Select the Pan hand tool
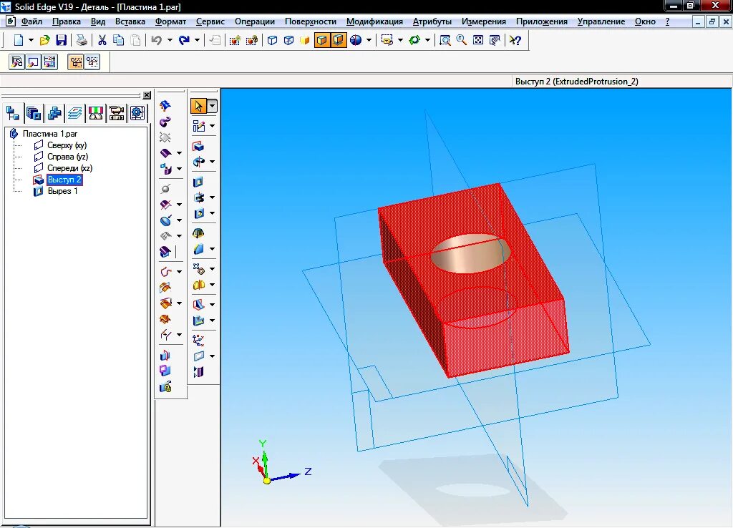733x528 pixels. (495, 40)
